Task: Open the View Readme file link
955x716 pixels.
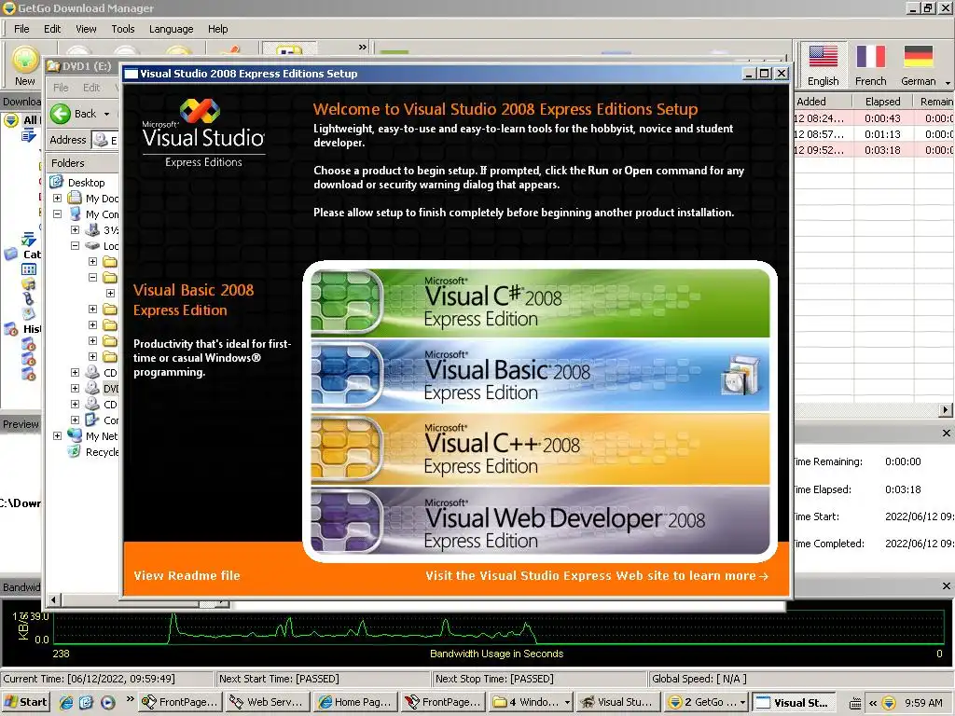Action: (187, 575)
